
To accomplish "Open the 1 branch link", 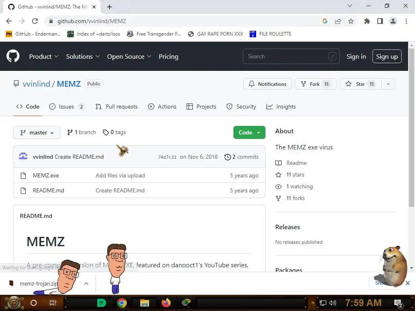I will [81, 132].
